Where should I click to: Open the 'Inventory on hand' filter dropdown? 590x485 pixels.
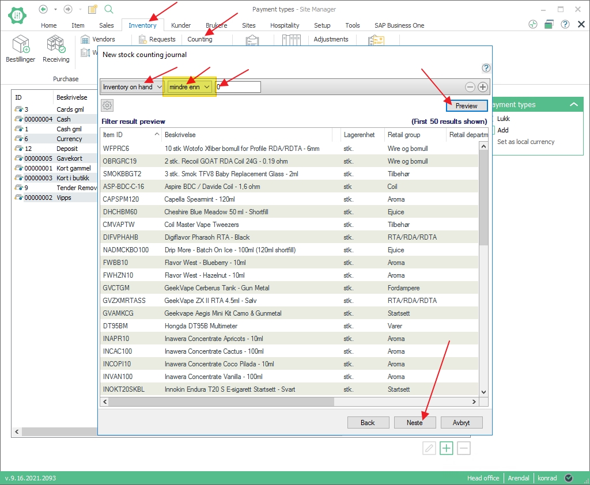coord(131,87)
